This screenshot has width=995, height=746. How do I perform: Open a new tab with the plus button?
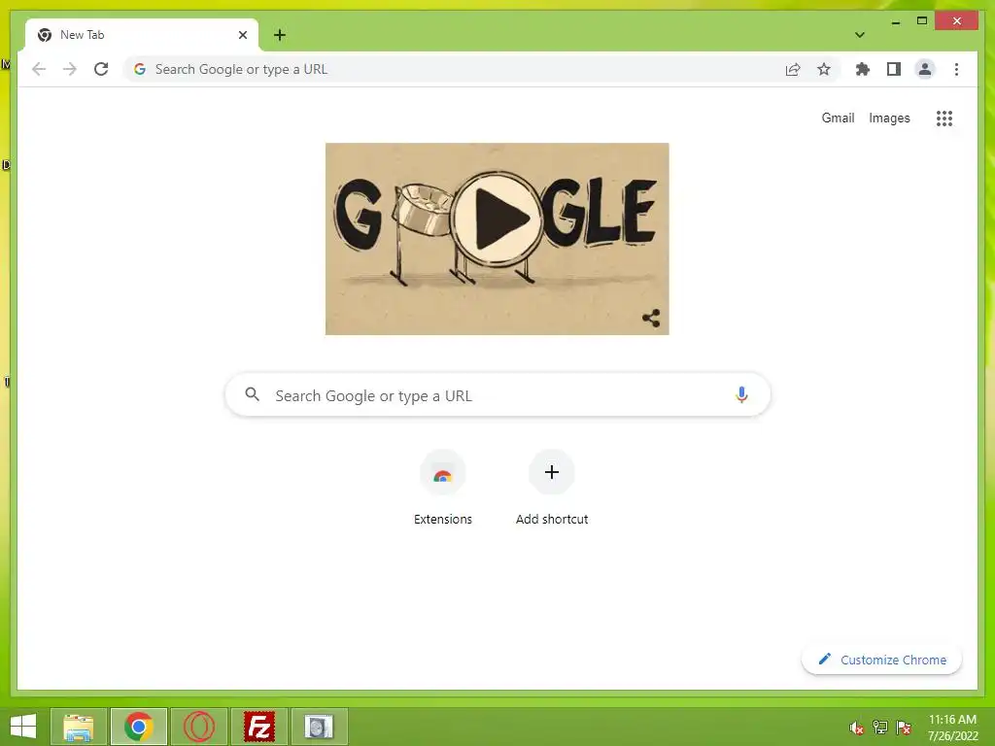280,35
